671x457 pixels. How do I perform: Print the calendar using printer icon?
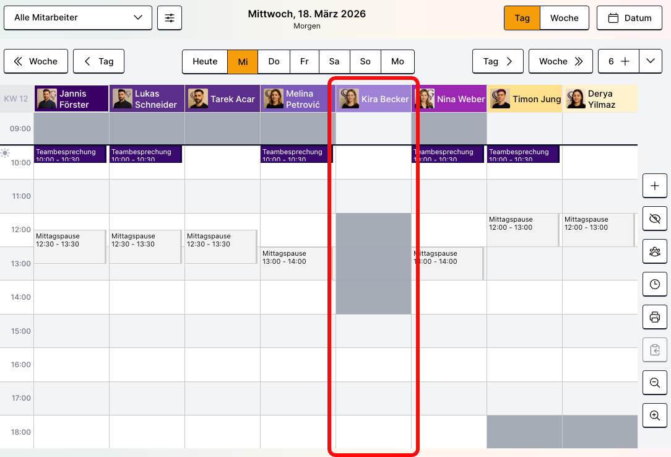655,317
